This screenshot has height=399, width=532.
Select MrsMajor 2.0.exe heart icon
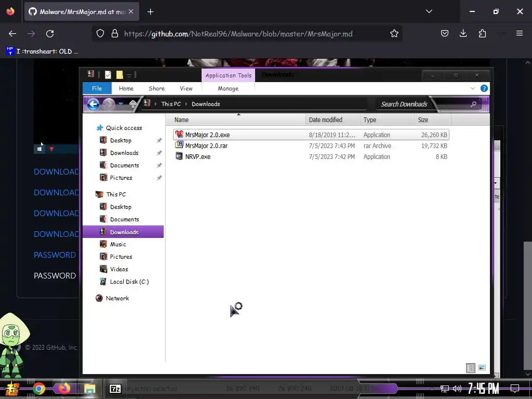[179, 135]
